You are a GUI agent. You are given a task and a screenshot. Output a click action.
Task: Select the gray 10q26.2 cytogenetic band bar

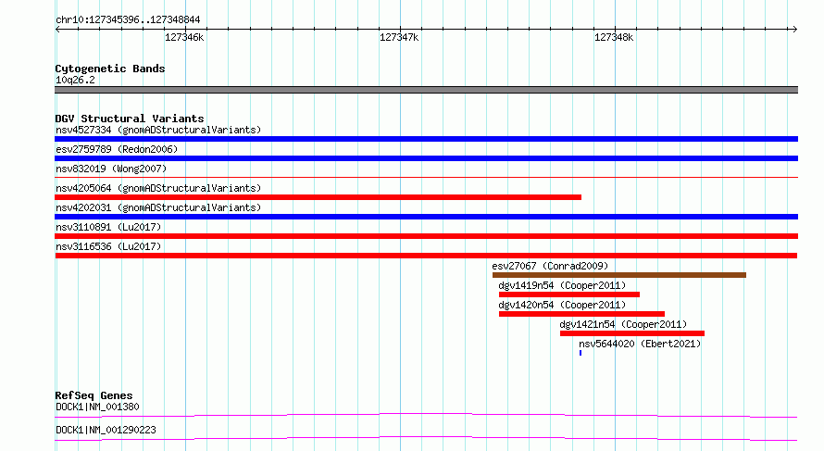click(426, 90)
